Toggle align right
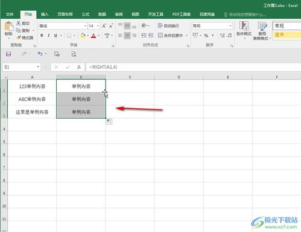This screenshot has width=301, height=232. [134, 36]
